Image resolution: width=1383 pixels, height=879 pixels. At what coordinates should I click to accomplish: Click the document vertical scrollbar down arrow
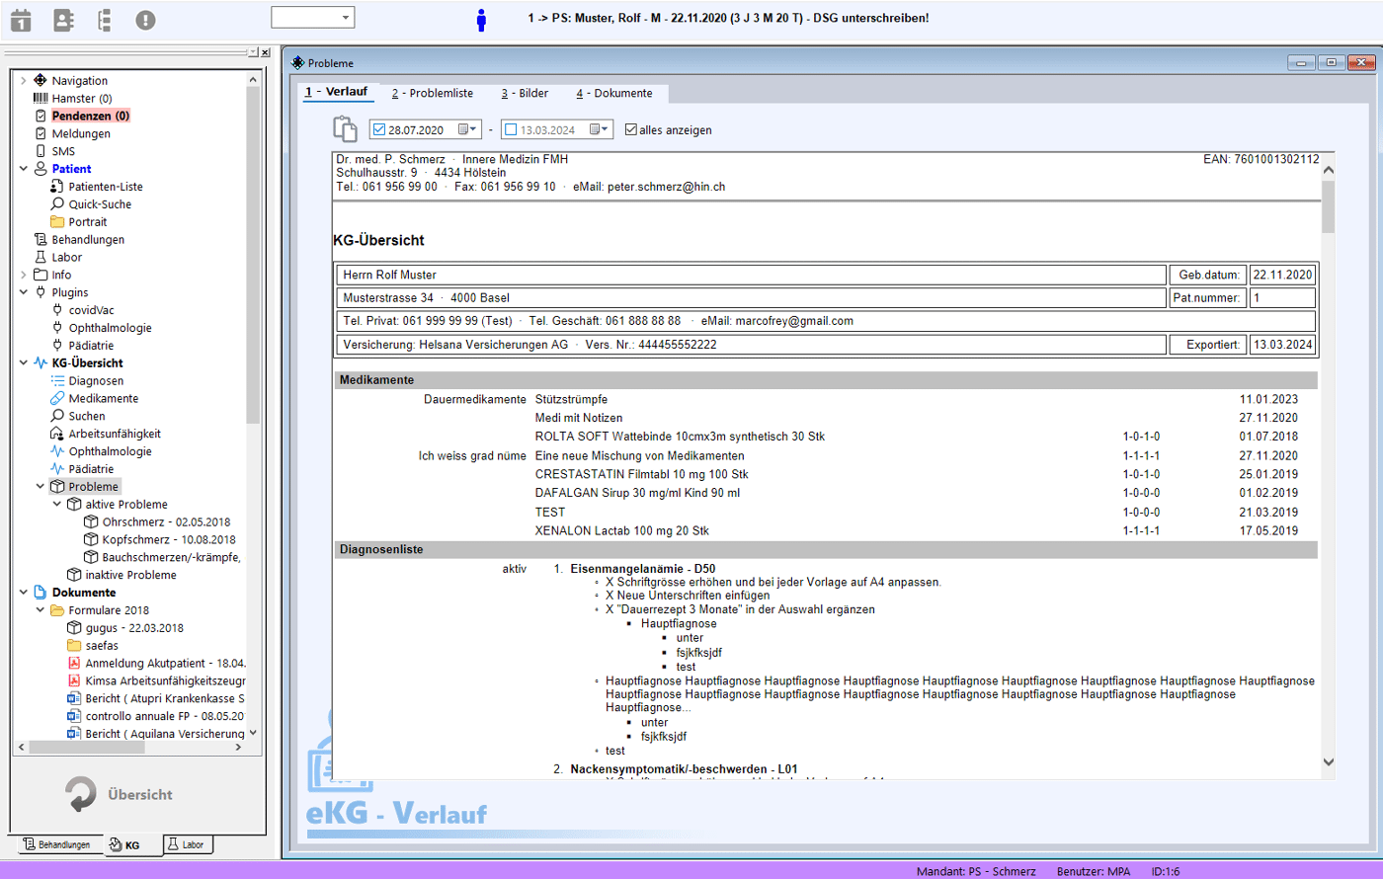(x=1328, y=761)
